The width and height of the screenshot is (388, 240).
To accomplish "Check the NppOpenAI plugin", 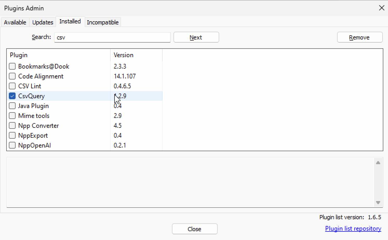I will click(x=12, y=145).
